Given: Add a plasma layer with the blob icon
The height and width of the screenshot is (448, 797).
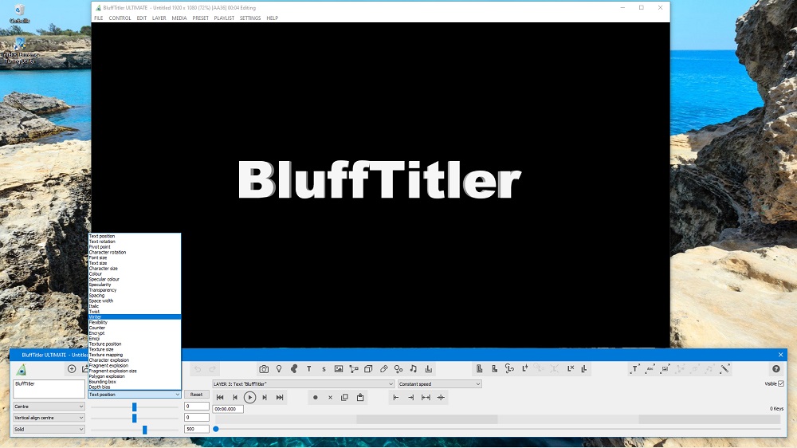Looking at the screenshot, I should (x=294, y=369).
